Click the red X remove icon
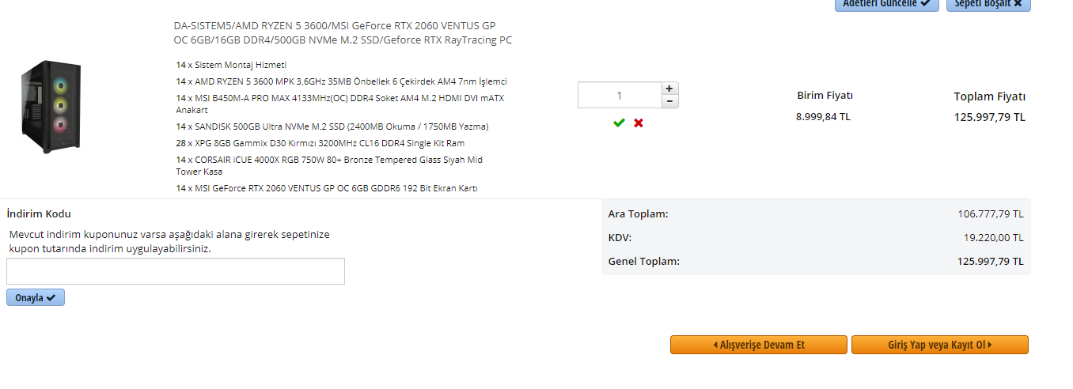Screen dimensions: 1073x389 (639, 123)
